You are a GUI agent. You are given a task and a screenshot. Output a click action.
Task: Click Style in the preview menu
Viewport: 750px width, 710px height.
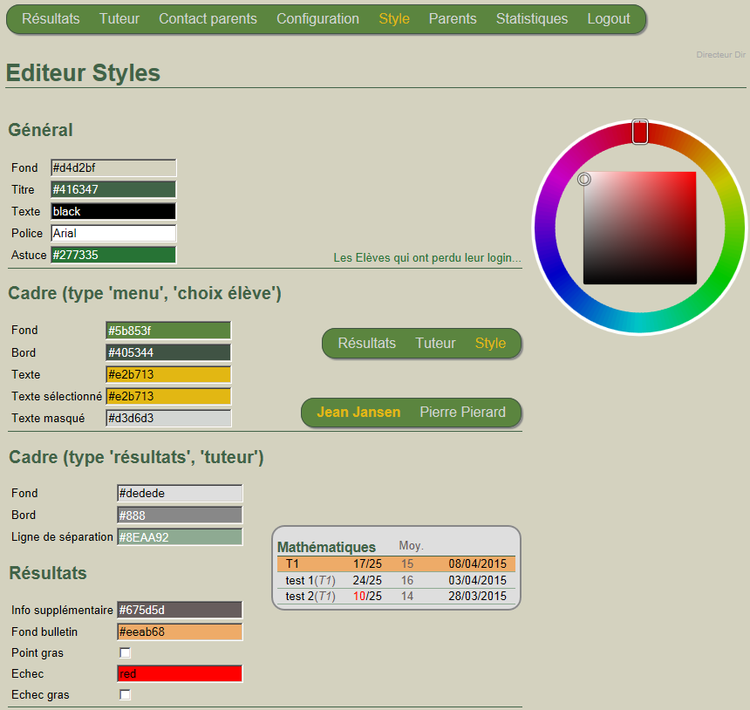pos(490,343)
